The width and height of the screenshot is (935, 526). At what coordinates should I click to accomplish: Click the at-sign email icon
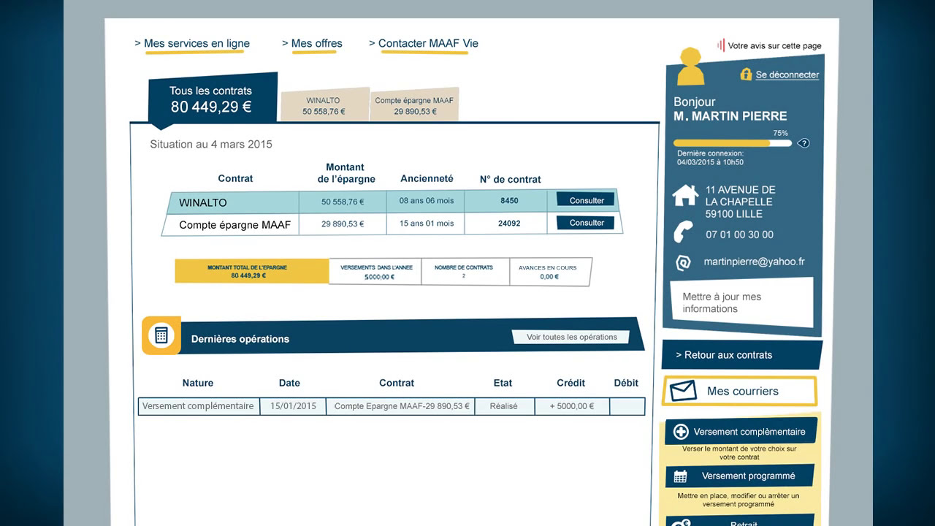click(x=683, y=263)
